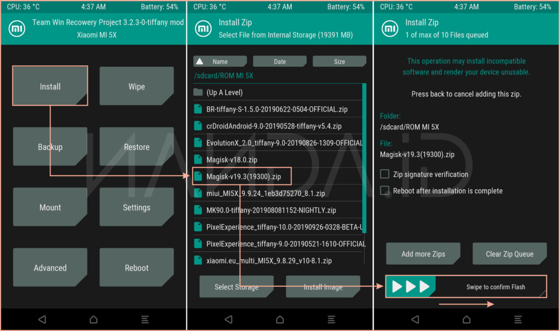The width and height of the screenshot is (560, 331).
Task: Open the Advanced options tile
Action: (50, 267)
